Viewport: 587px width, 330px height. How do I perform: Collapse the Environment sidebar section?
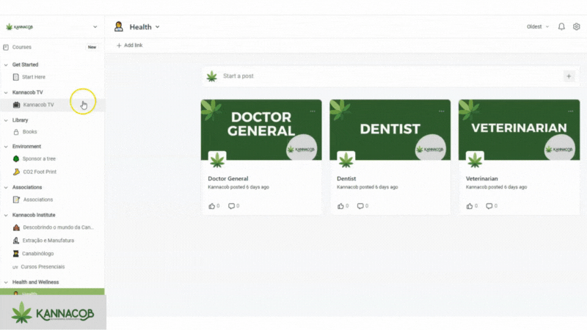coord(6,147)
